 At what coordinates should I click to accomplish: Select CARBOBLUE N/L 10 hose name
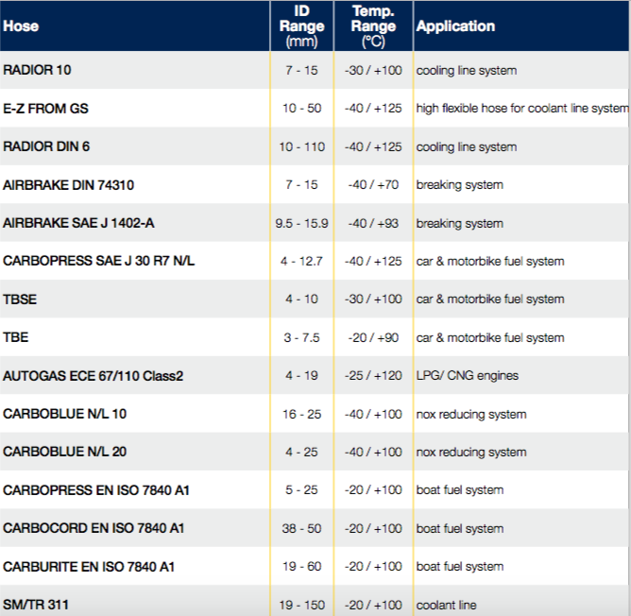[x=64, y=414]
